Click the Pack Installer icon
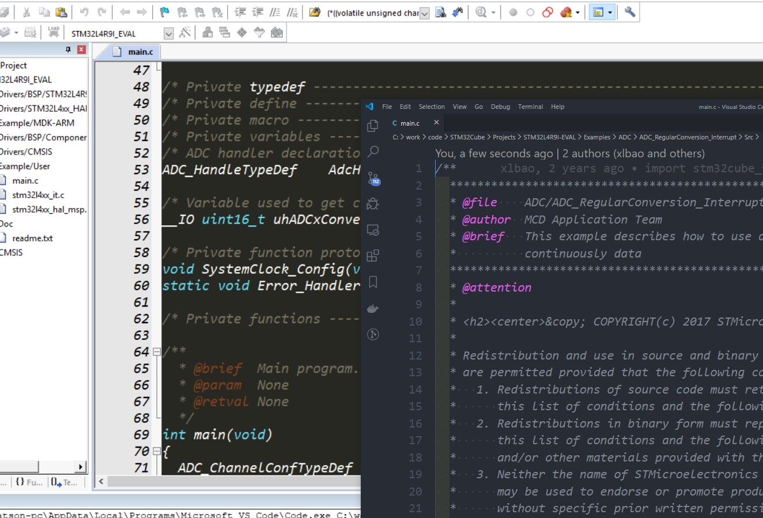The image size is (763, 518). (277, 32)
